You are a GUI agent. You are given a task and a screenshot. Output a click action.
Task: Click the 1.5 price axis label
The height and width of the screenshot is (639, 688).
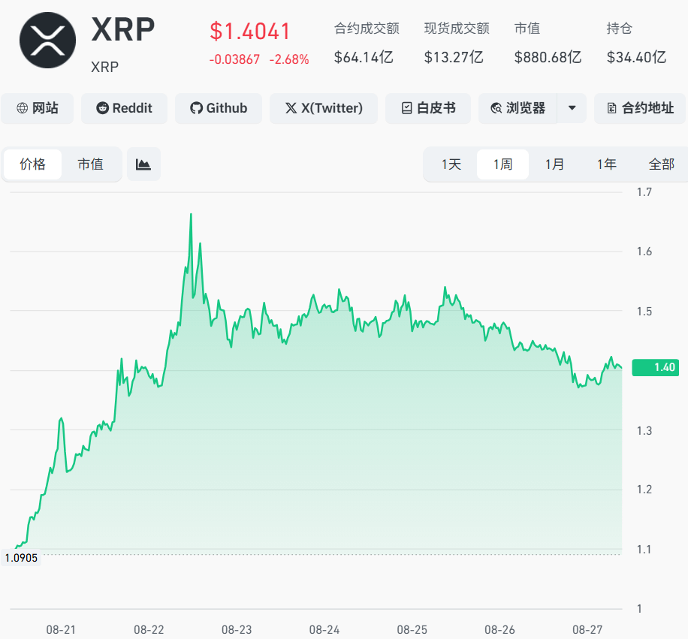click(x=644, y=312)
